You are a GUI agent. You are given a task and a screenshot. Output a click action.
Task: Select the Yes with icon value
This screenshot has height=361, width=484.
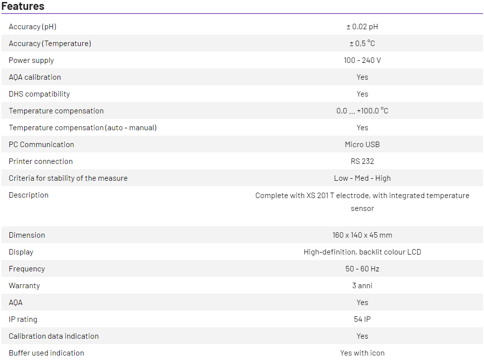coord(362,353)
